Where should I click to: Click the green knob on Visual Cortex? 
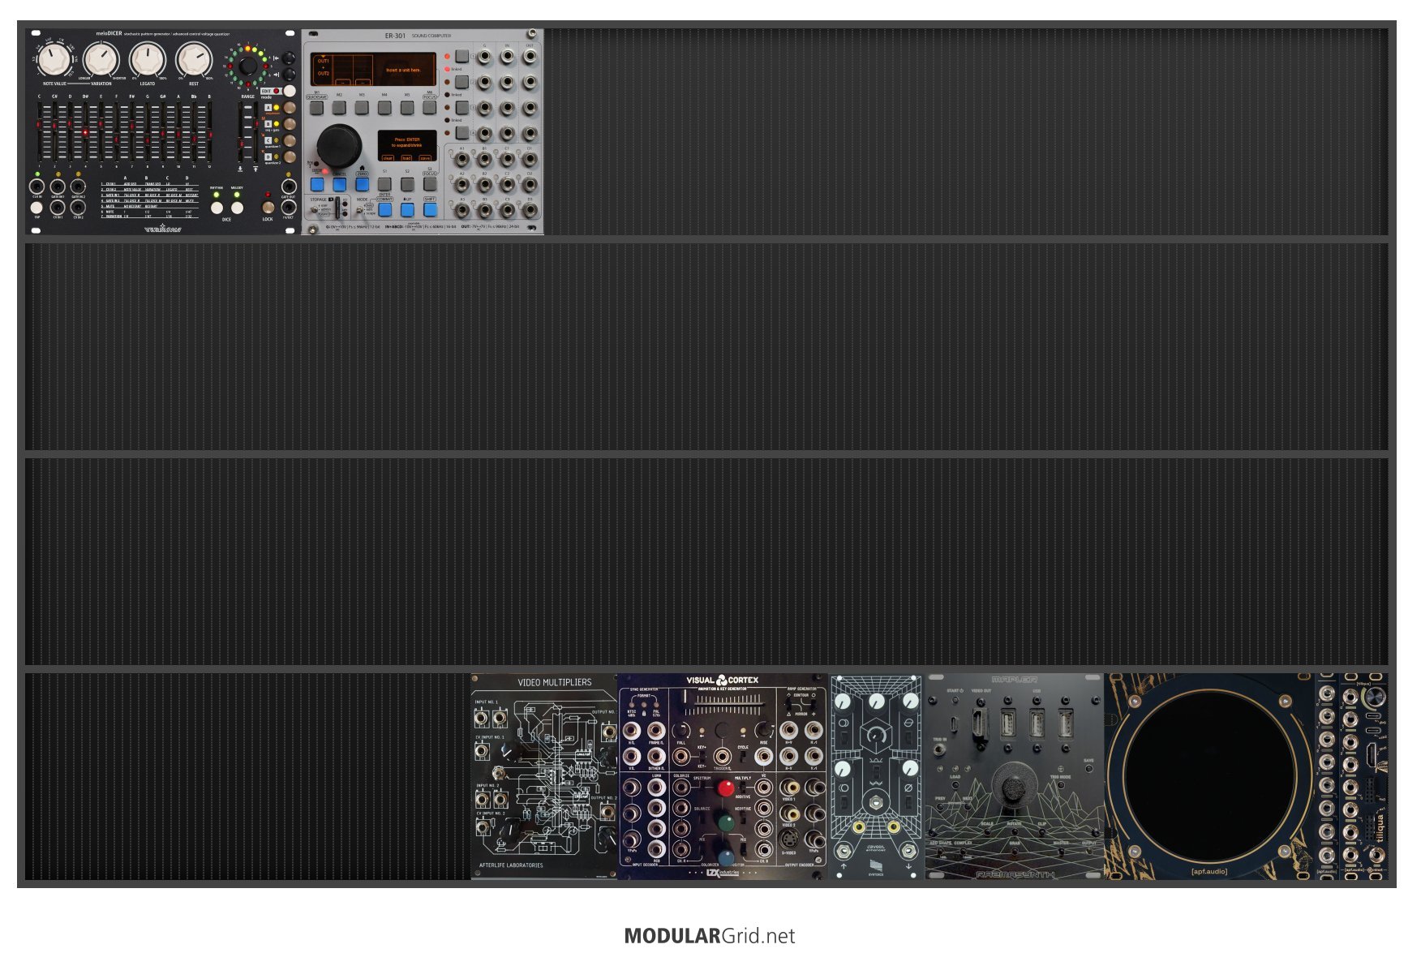(726, 822)
